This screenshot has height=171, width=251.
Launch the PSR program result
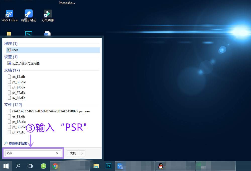pyautogui.click(x=53, y=50)
